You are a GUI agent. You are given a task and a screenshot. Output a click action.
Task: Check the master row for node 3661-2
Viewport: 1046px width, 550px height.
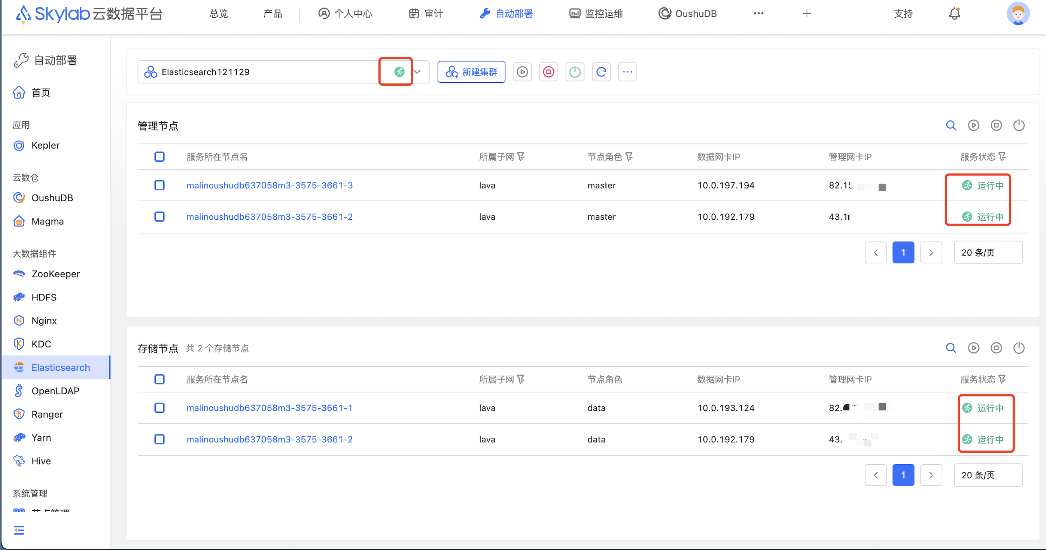(159, 217)
